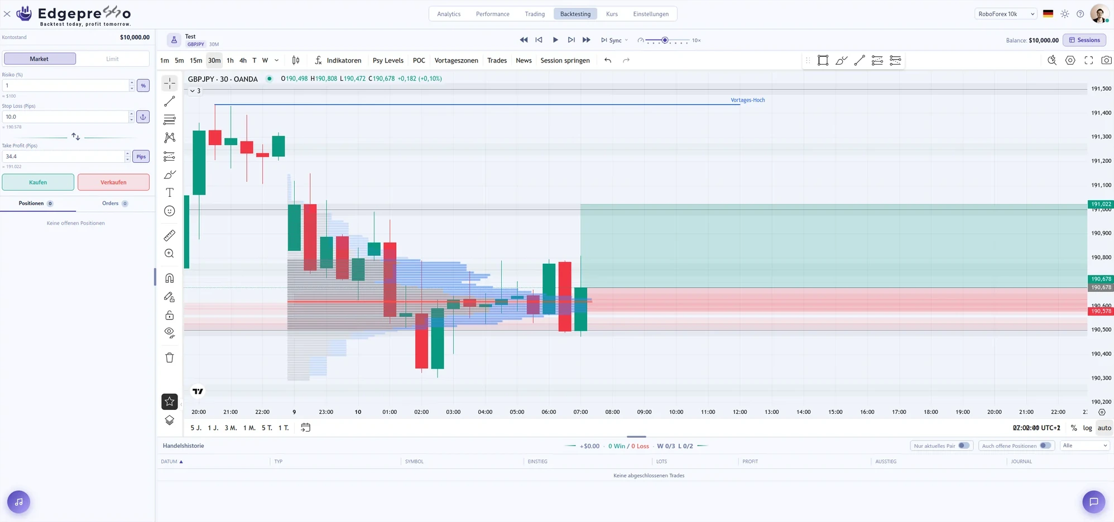
Task: Focus the Take Profit pips input
Action: (63, 156)
